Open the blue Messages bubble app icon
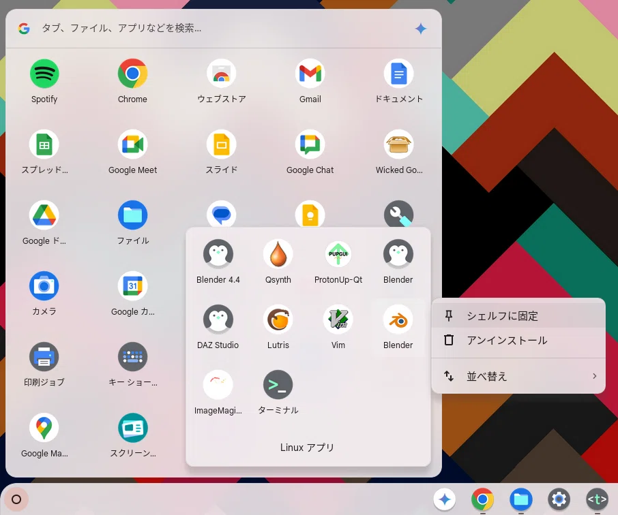The width and height of the screenshot is (618, 515). (222, 214)
